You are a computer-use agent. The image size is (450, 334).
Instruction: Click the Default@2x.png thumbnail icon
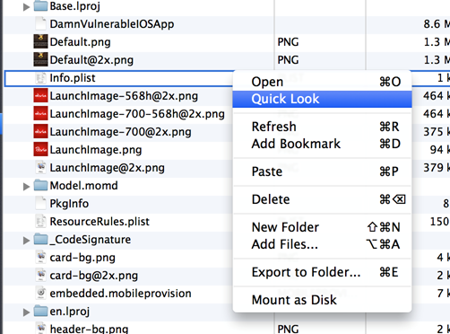(x=40, y=59)
